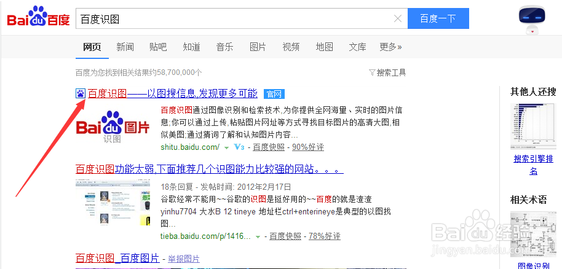Click the V3 credibility badge

coord(239,147)
